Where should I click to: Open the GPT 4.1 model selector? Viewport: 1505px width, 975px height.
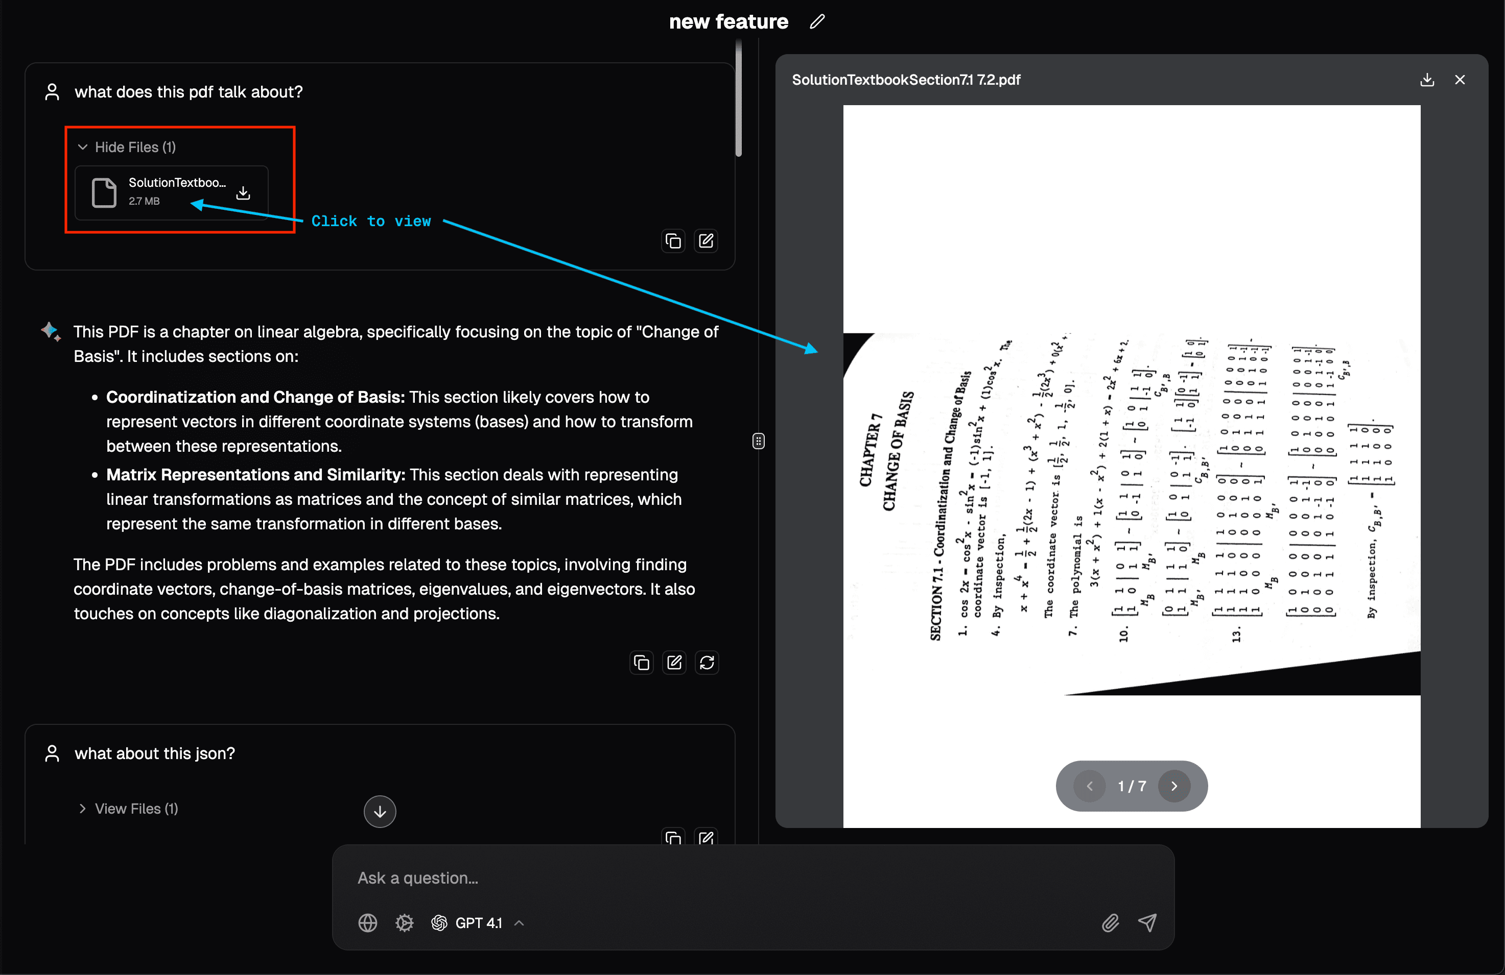point(478,923)
